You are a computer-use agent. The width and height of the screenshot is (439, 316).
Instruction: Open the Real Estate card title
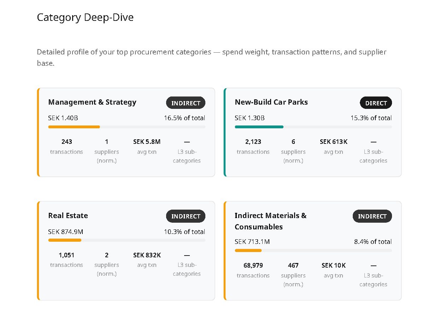pyautogui.click(x=68, y=216)
